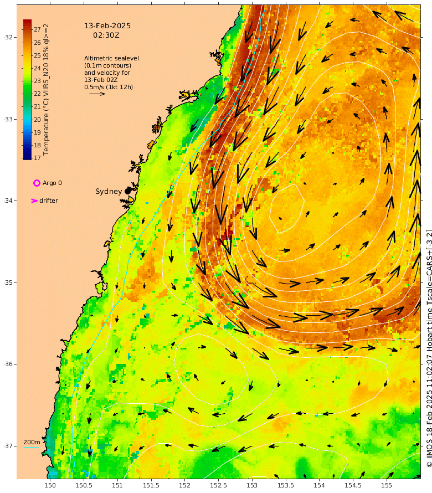Click the -36 latitude axis label
The width and height of the screenshot is (432, 493).
(x=8, y=364)
